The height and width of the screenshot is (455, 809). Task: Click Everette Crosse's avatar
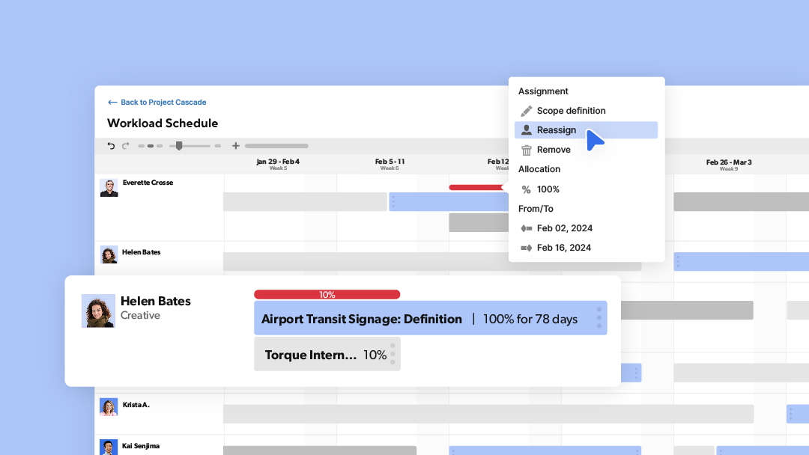[x=109, y=188]
